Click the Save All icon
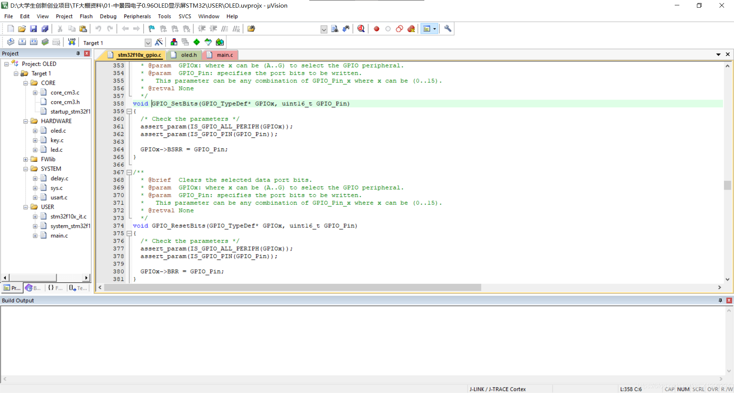Screen dimensions: 734x393 coord(45,29)
